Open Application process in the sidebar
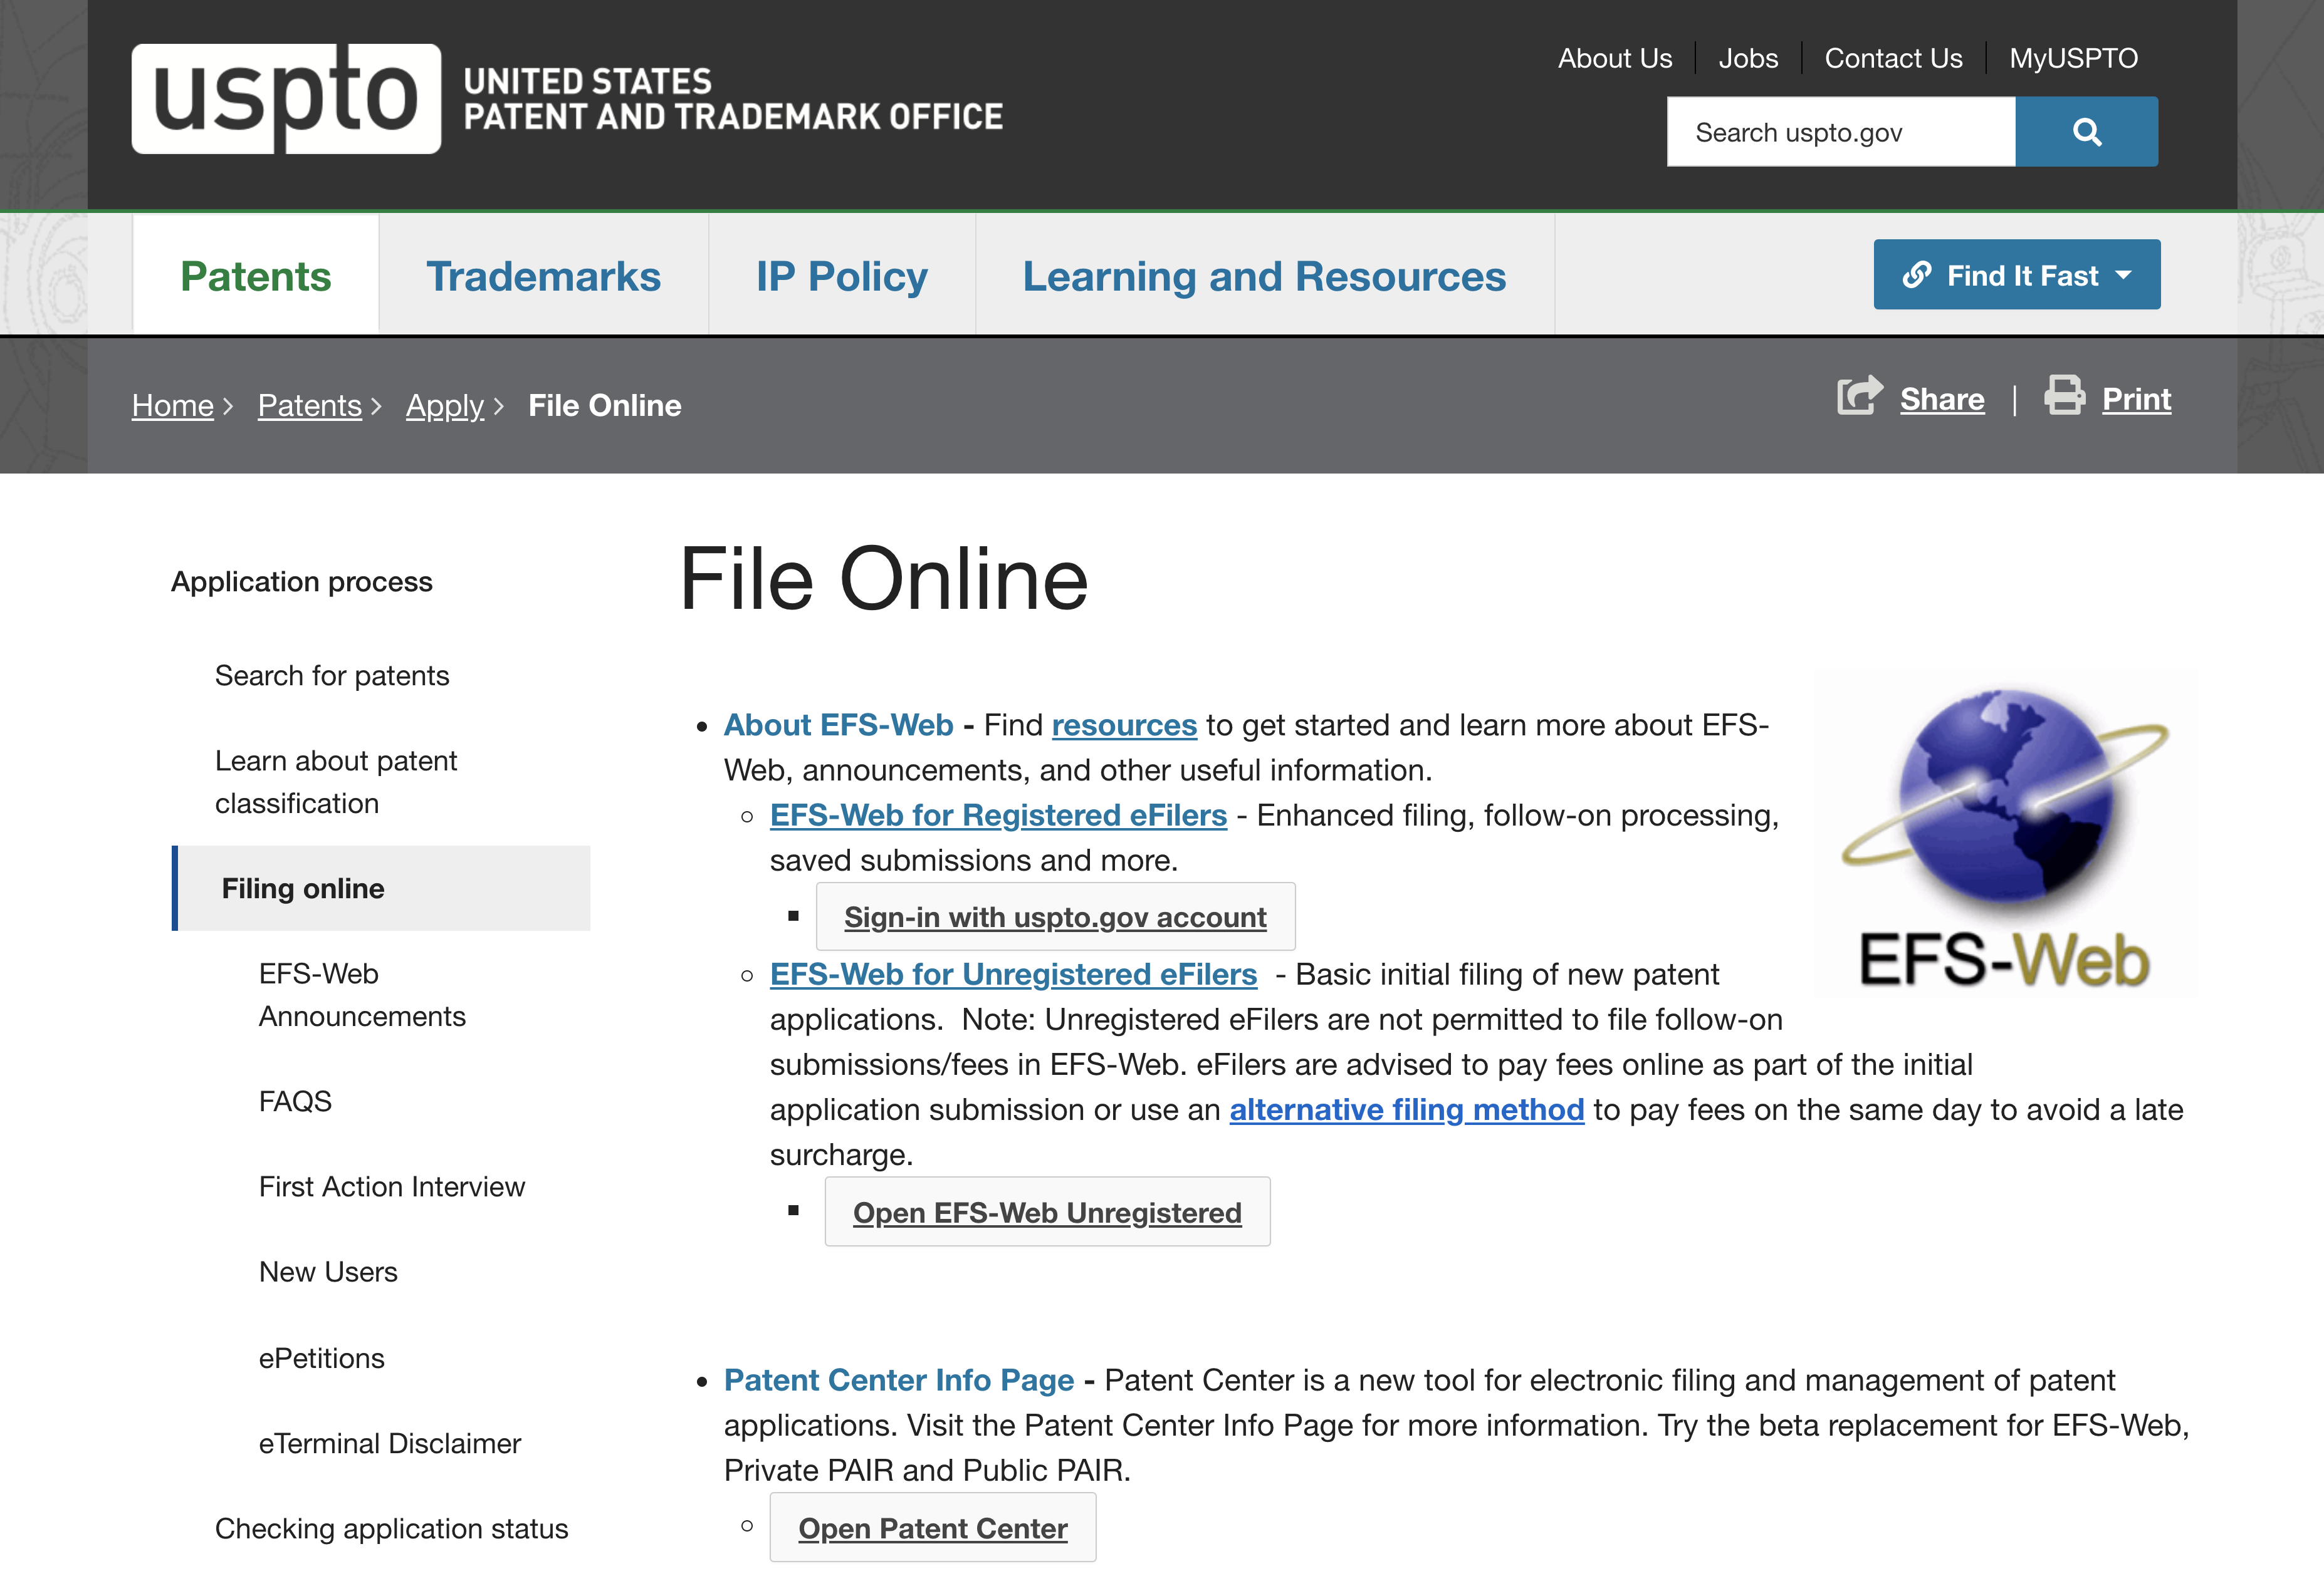Viewport: 2324px width, 1591px height. point(302,582)
